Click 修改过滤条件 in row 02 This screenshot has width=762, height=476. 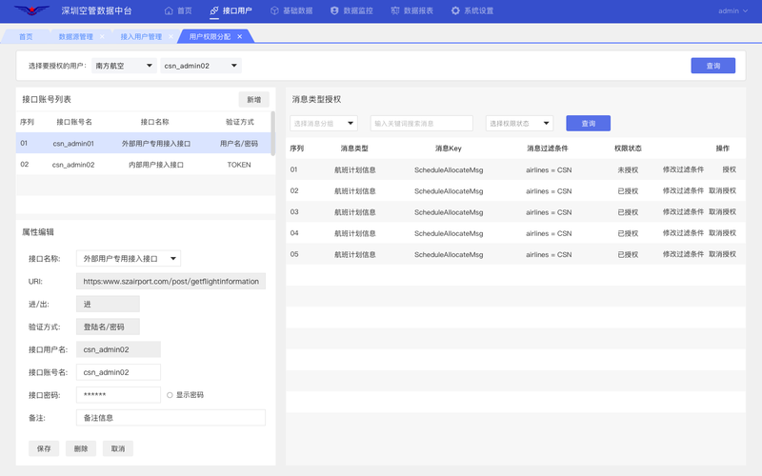[683, 191]
